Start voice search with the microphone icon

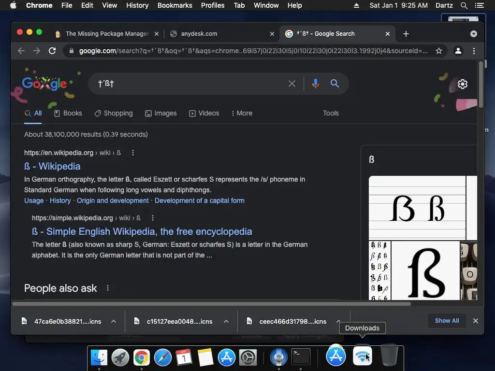[315, 84]
